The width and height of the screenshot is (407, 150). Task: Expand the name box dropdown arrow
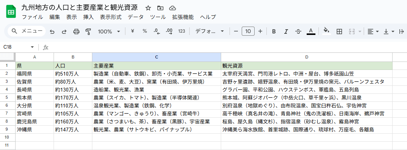coord(32,47)
